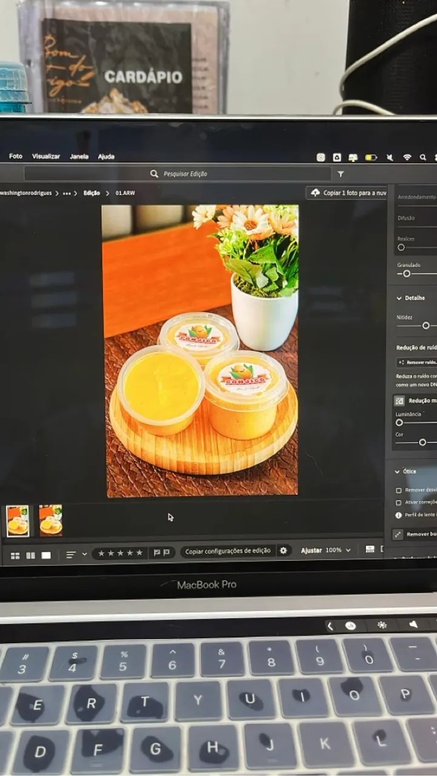The image size is (437, 776).
Task: Open the Visualizar menu
Action: point(46,156)
